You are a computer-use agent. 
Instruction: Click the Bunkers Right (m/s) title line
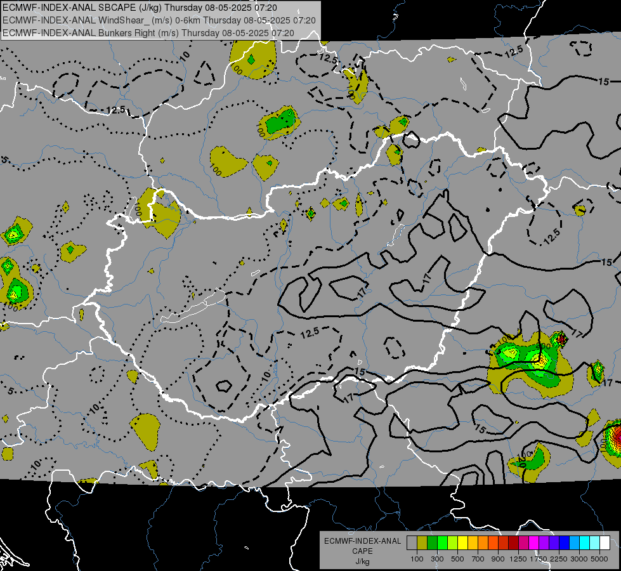coord(148,33)
